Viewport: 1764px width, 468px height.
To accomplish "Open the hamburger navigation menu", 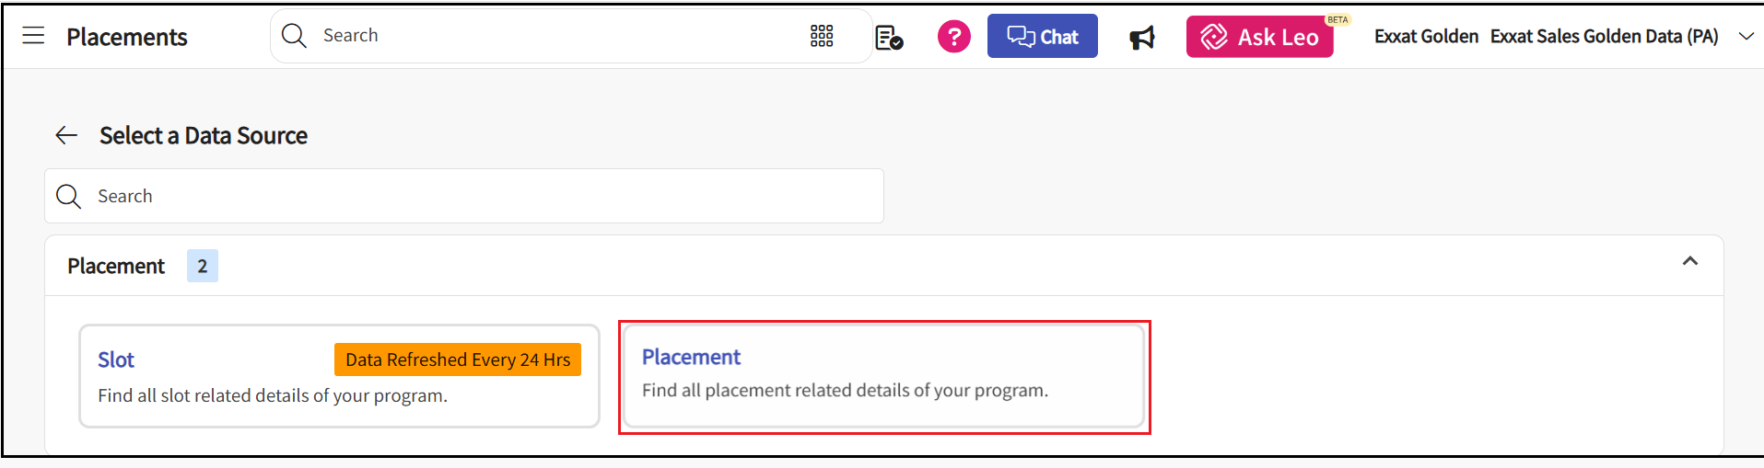I will tap(33, 36).
